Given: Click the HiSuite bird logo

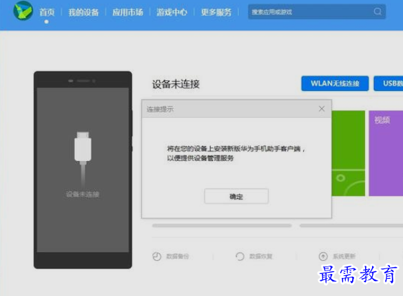Looking at the screenshot, I should pyautogui.click(x=23, y=11).
